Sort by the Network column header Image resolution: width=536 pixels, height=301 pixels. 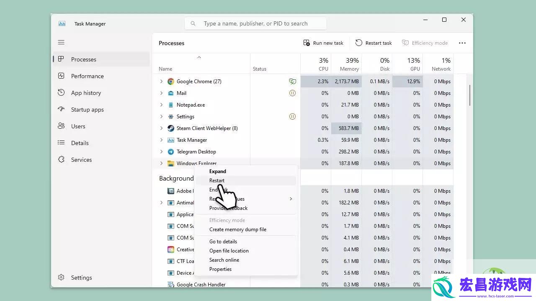tap(438, 64)
